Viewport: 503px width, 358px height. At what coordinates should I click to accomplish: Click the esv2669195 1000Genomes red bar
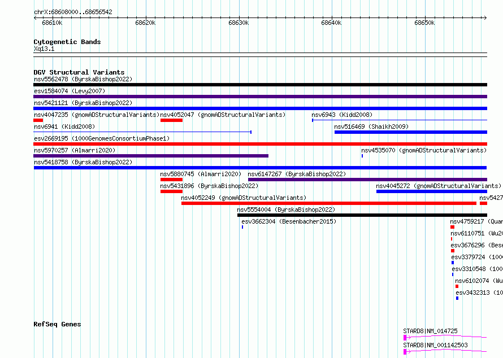pos(260,144)
